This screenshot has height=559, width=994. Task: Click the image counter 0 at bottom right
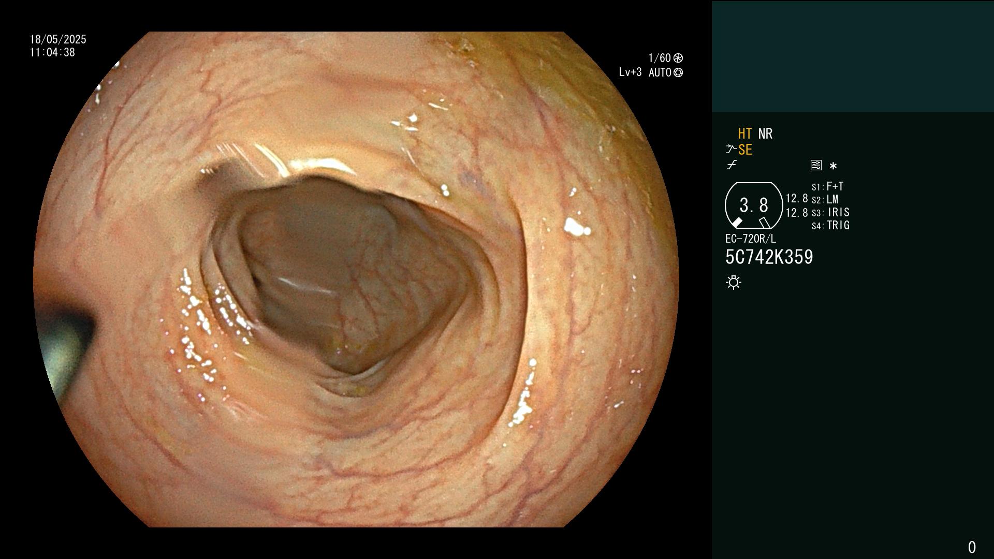972,547
